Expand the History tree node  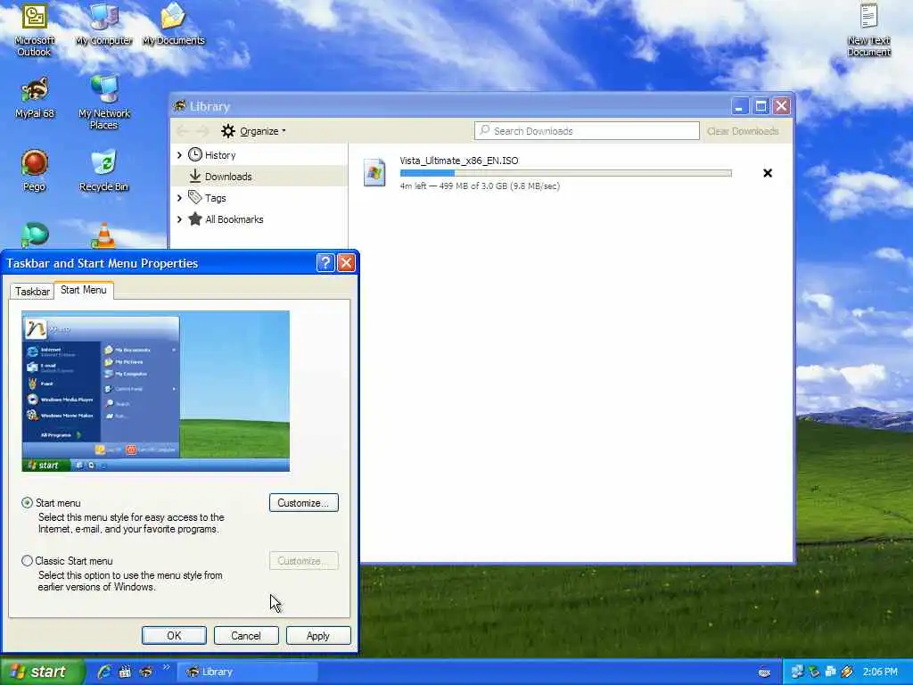pos(179,155)
